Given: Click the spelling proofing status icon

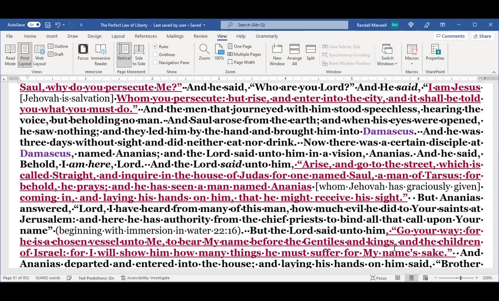Looking at the screenshot, I should click(69, 278).
